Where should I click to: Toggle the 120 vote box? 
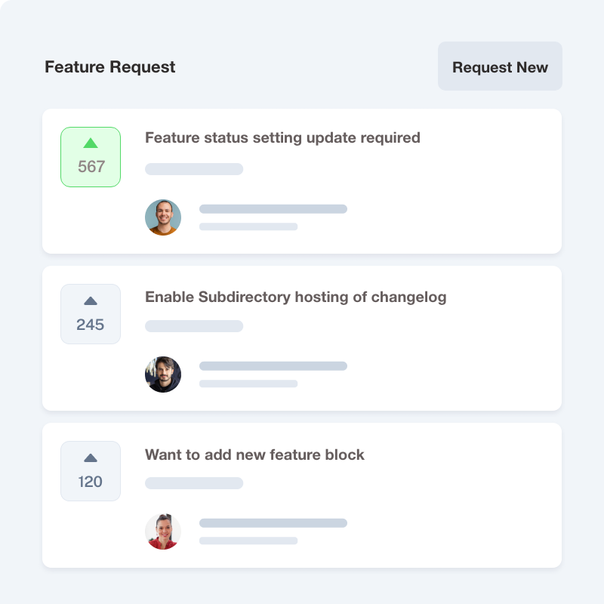click(91, 471)
